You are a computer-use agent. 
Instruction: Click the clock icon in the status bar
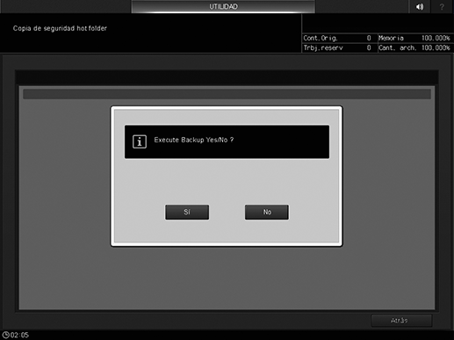(x=5, y=335)
